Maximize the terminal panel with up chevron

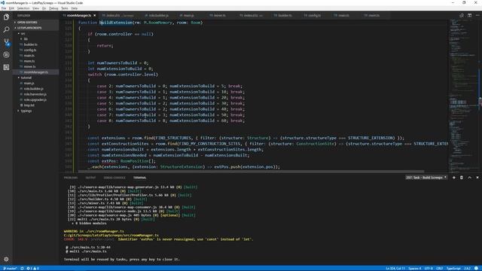(469, 178)
